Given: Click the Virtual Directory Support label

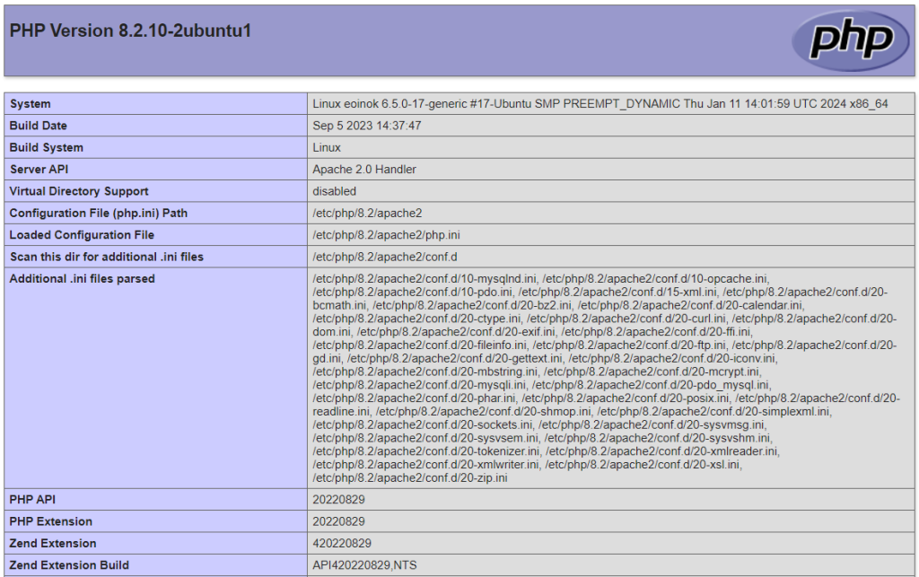Looking at the screenshot, I should pyautogui.click(x=79, y=191).
